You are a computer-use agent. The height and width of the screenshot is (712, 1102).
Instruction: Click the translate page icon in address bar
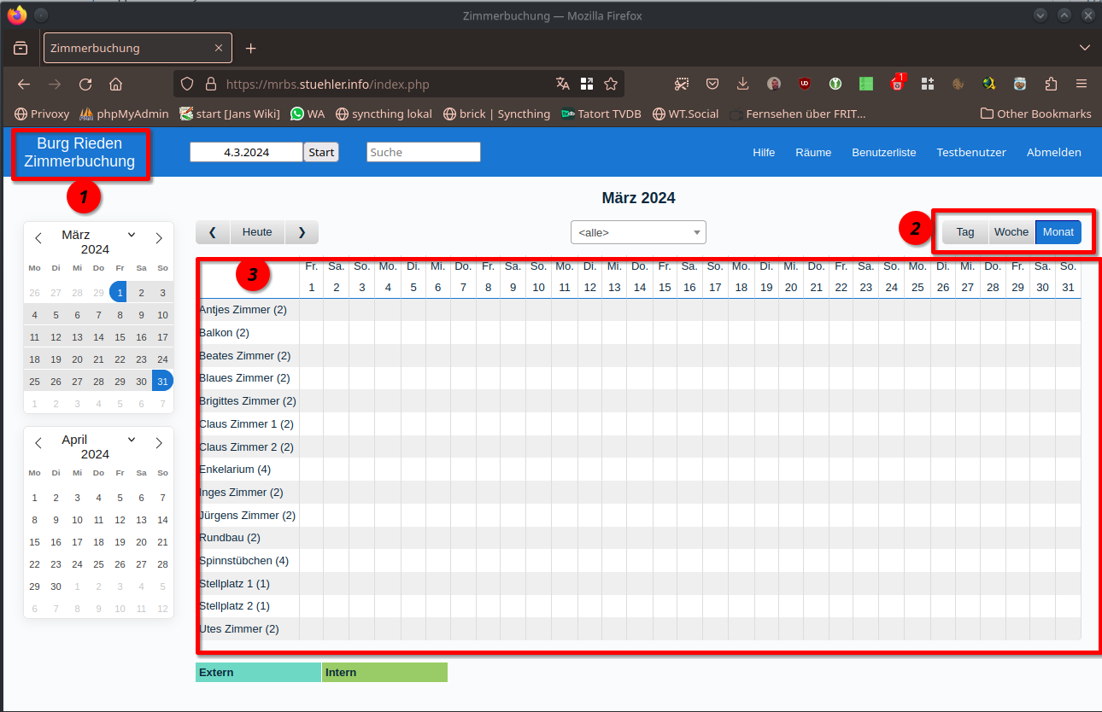(562, 84)
